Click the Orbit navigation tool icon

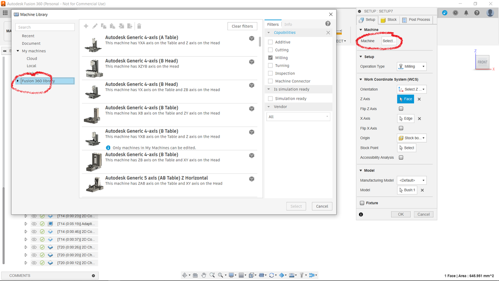185,275
